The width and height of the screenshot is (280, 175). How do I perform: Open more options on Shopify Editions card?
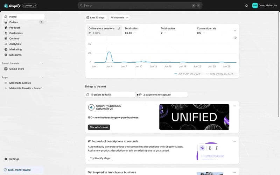(234, 106)
